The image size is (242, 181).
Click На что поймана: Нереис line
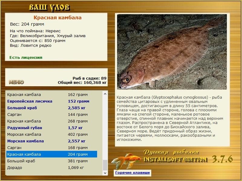(35, 31)
